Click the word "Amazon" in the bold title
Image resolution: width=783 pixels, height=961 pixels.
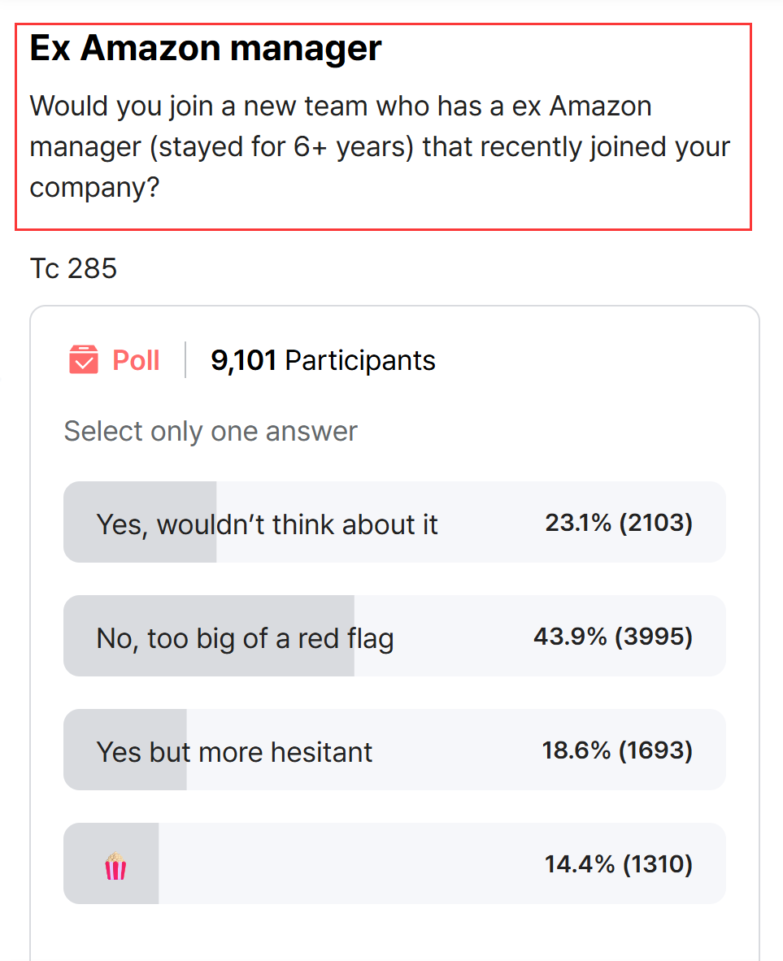pos(150,48)
